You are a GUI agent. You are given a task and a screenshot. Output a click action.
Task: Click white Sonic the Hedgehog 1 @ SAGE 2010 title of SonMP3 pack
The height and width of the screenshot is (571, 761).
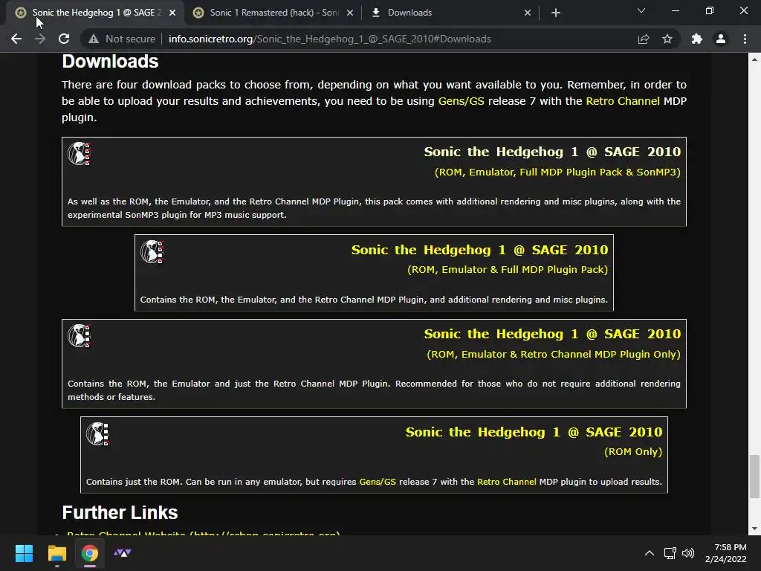(x=552, y=152)
